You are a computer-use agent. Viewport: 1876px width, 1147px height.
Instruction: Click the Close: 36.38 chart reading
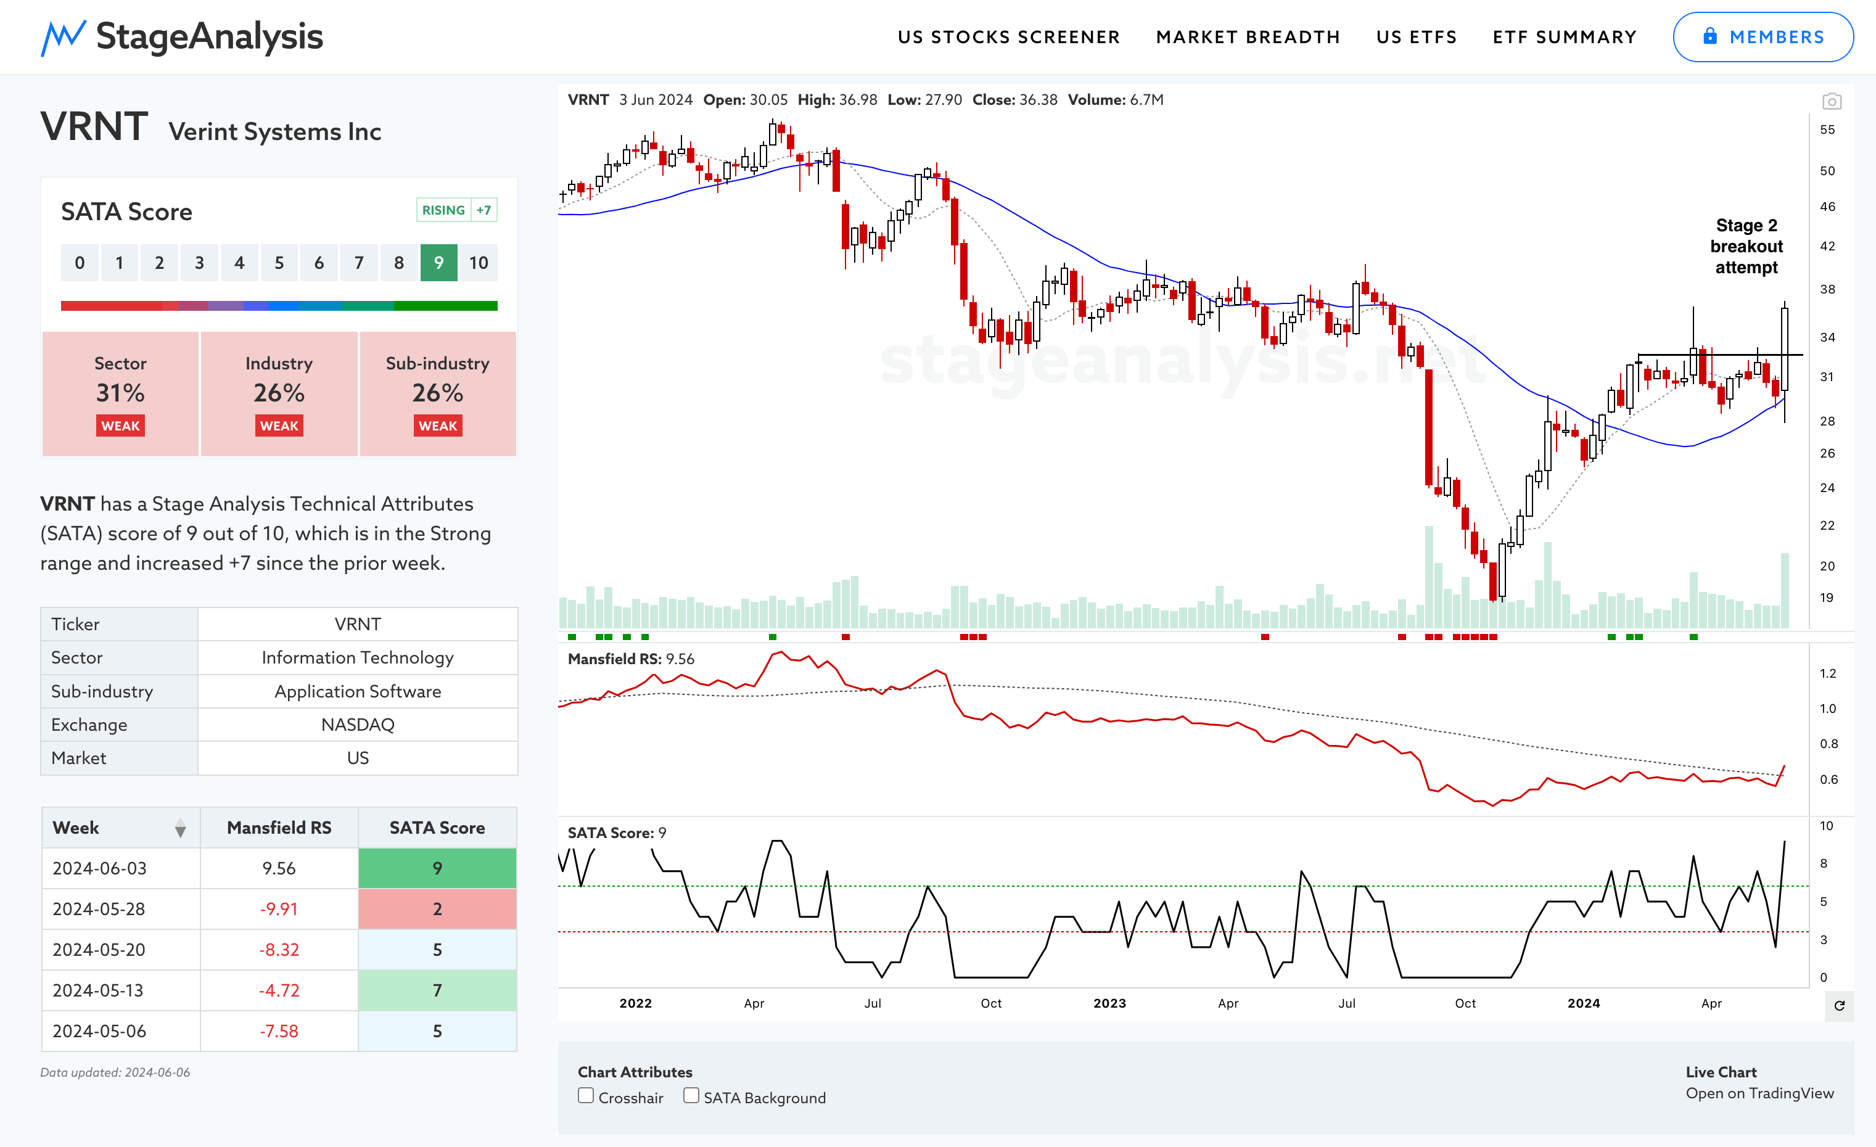coord(1014,100)
